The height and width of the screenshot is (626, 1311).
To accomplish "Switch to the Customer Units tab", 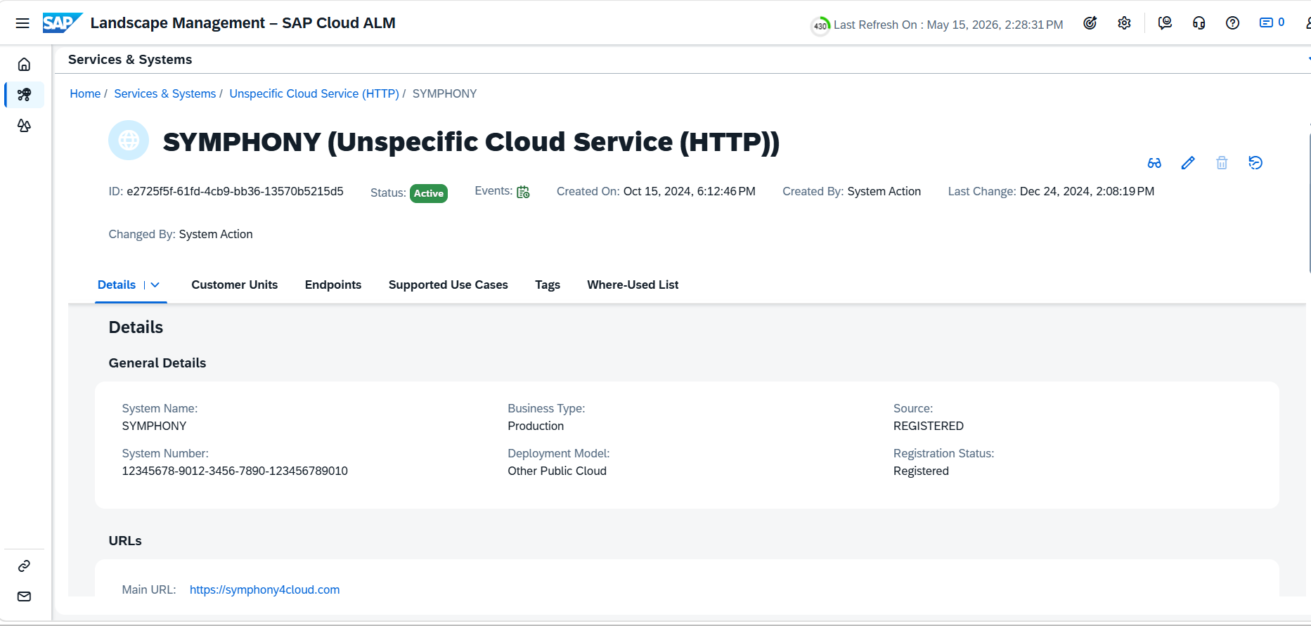I will point(234,285).
